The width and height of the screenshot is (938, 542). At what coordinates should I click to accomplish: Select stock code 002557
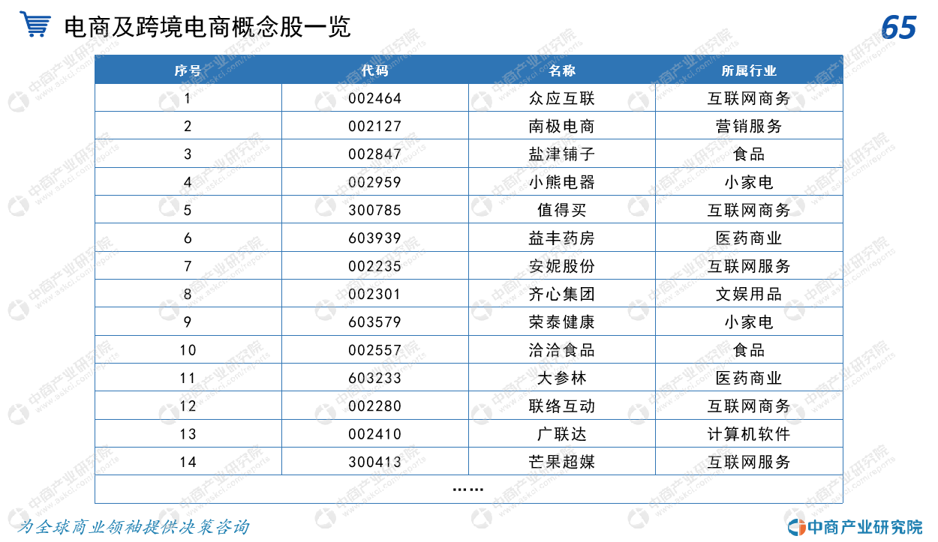(x=374, y=350)
